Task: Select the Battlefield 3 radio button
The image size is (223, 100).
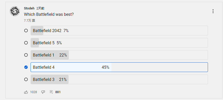Action: point(26,79)
